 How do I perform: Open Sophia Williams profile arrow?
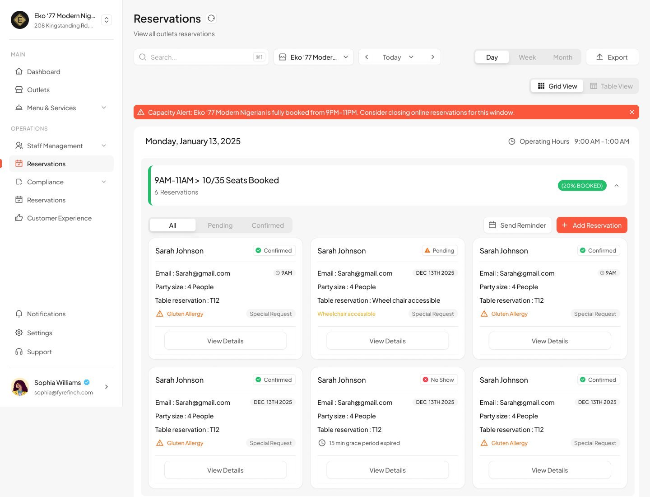107,387
